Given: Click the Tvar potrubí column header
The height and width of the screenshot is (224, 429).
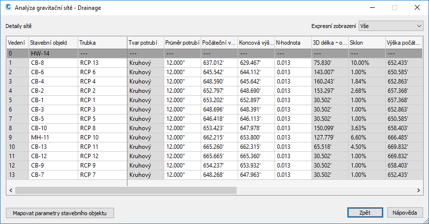Looking at the screenshot, I should (146, 43).
